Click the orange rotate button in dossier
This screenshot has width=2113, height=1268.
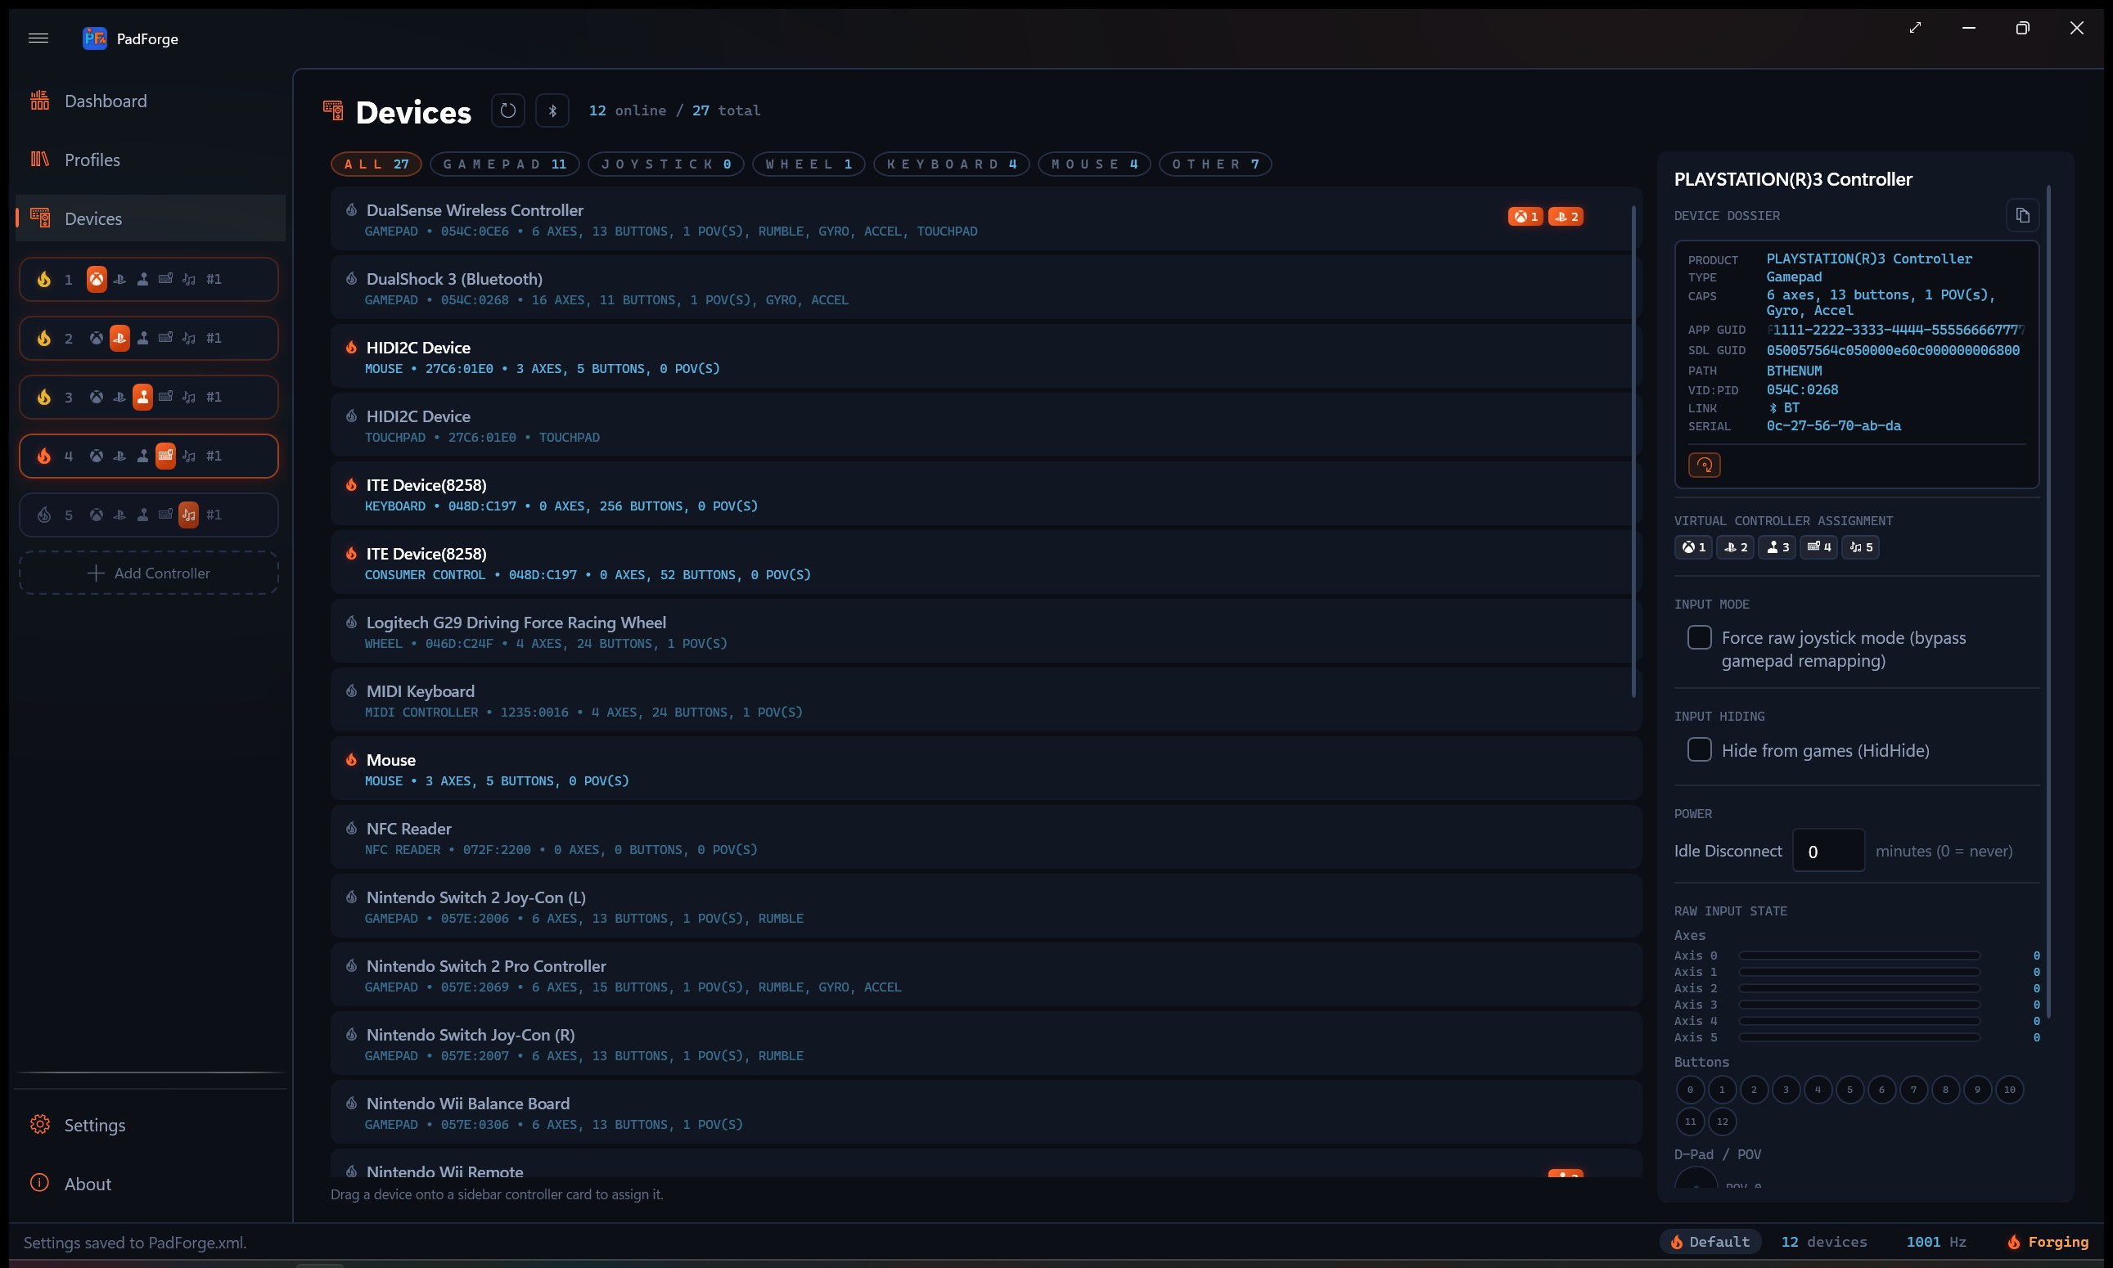[1705, 465]
